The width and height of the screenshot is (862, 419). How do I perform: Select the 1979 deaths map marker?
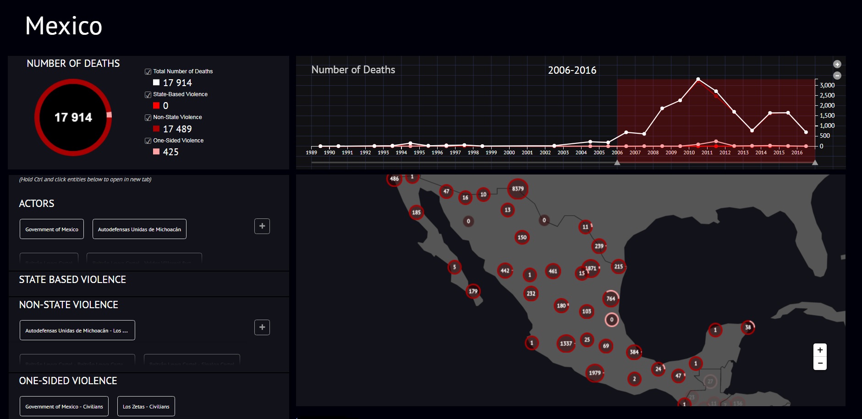[595, 373]
